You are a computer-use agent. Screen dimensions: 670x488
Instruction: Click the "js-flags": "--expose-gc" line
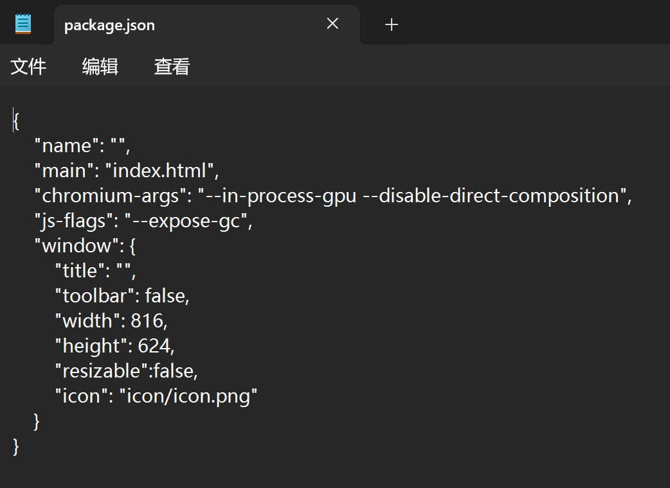click(143, 221)
